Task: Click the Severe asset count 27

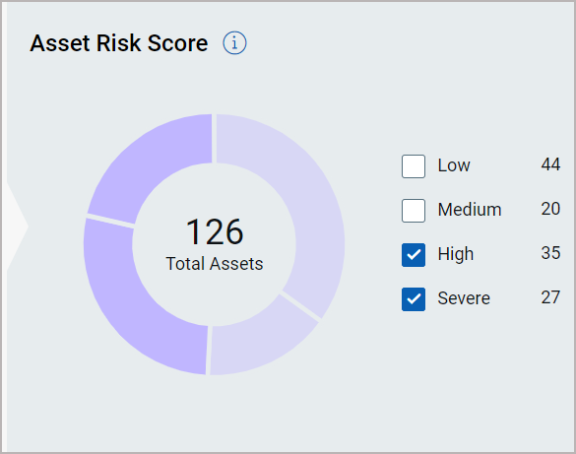Action: (550, 297)
